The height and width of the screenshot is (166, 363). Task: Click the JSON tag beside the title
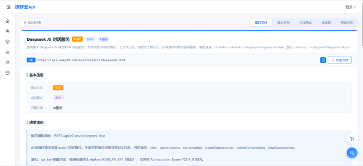(90, 39)
